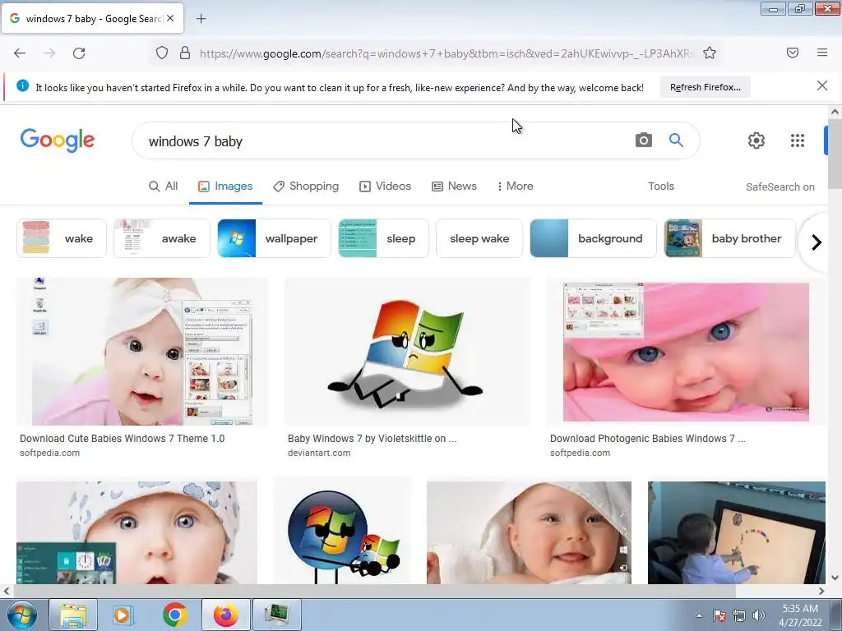Screen dimensions: 842x631
Task: Open Google quick settings gear
Action: 756,140
